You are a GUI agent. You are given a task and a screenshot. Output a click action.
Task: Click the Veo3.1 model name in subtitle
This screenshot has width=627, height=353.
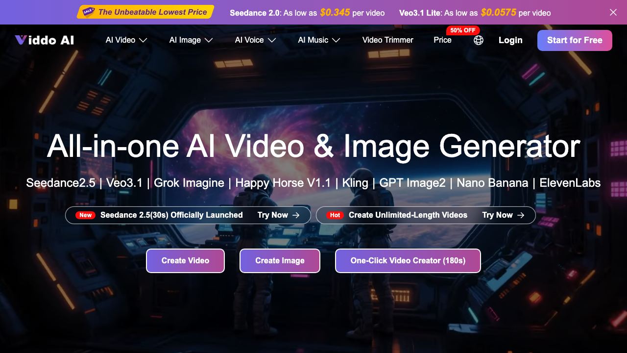click(124, 183)
